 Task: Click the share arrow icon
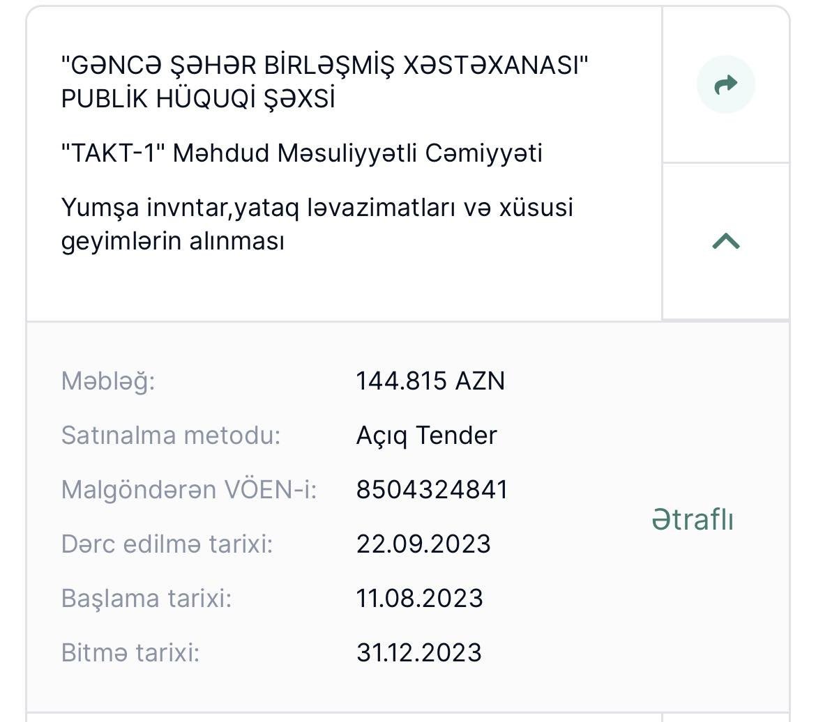(x=725, y=84)
